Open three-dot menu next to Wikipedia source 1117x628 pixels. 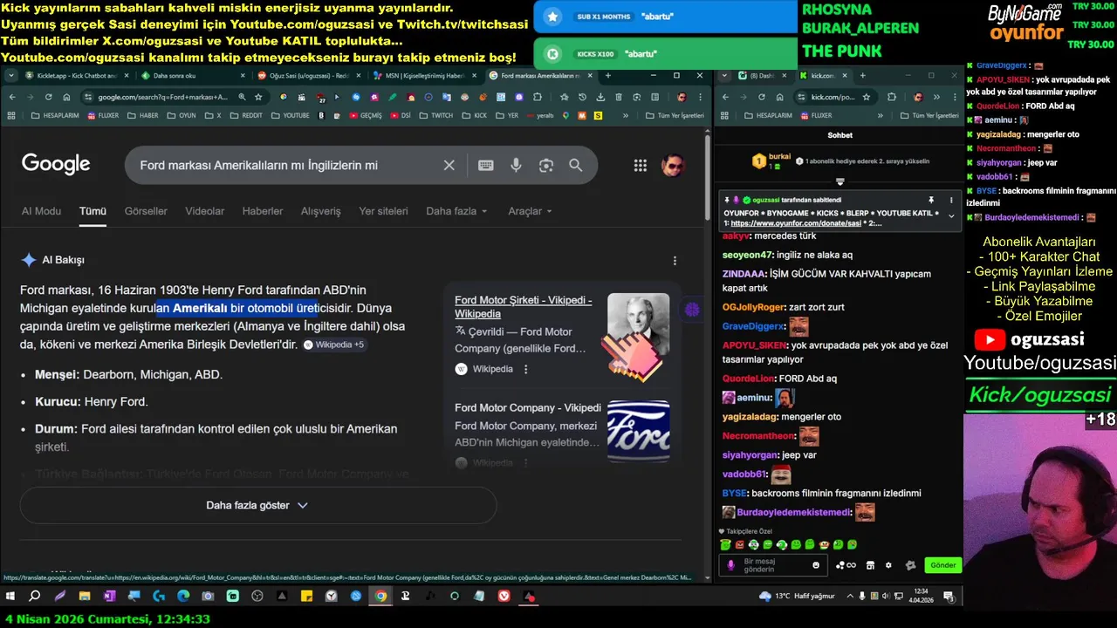[525, 369]
